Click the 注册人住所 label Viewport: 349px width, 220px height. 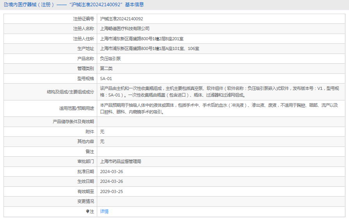(x=84, y=39)
